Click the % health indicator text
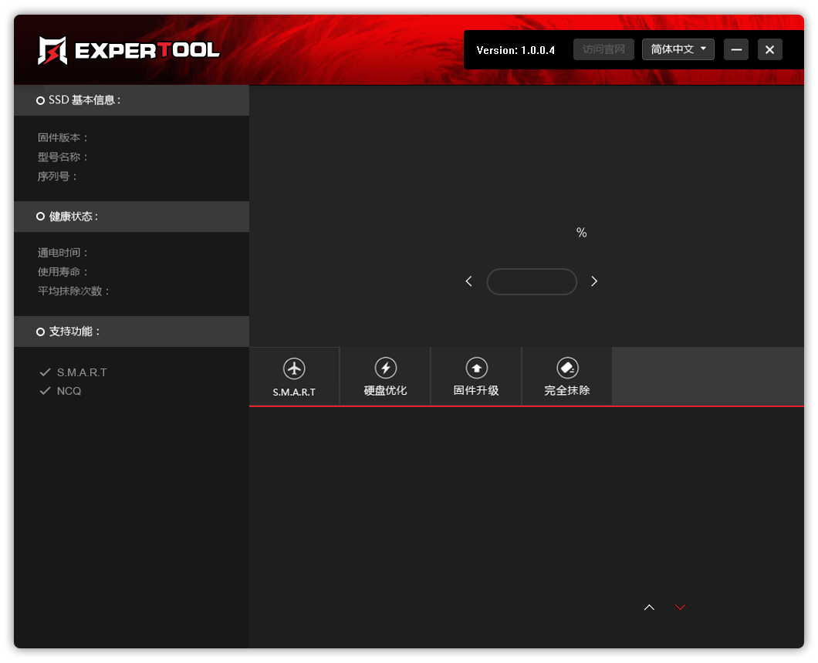818x663 pixels. [x=582, y=233]
